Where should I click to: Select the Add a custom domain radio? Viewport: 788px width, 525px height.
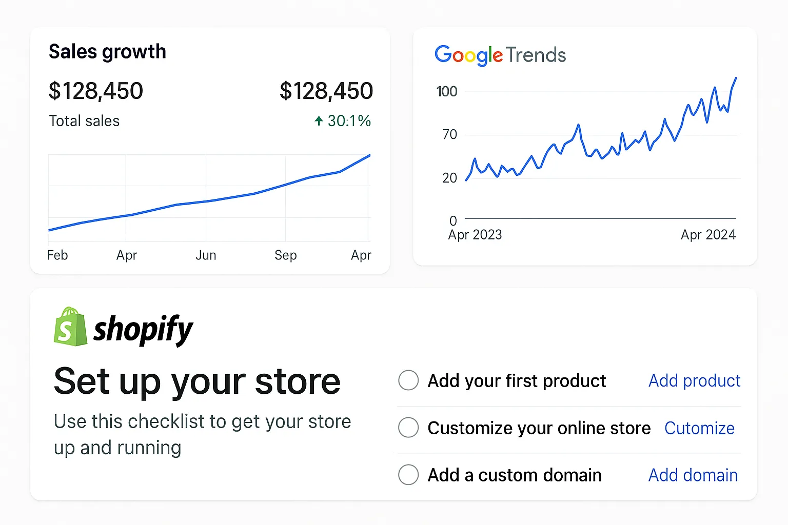pyautogui.click(x=408, y=475)
